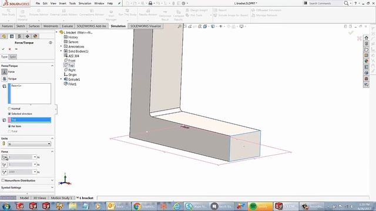The image size is (376, 211).
Task: Select the Selected direction radio button
Action: click(x=9, y=114)
